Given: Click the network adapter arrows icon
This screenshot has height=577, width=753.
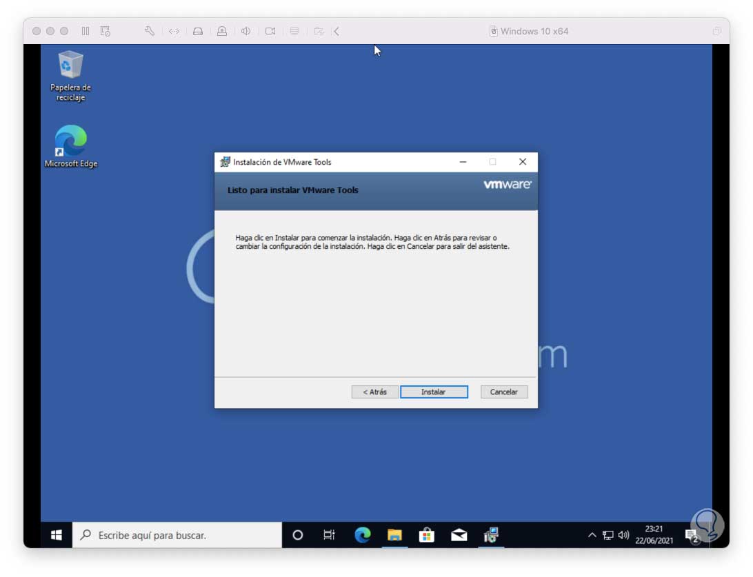Looking at the screenshot, I should (174, 31).
